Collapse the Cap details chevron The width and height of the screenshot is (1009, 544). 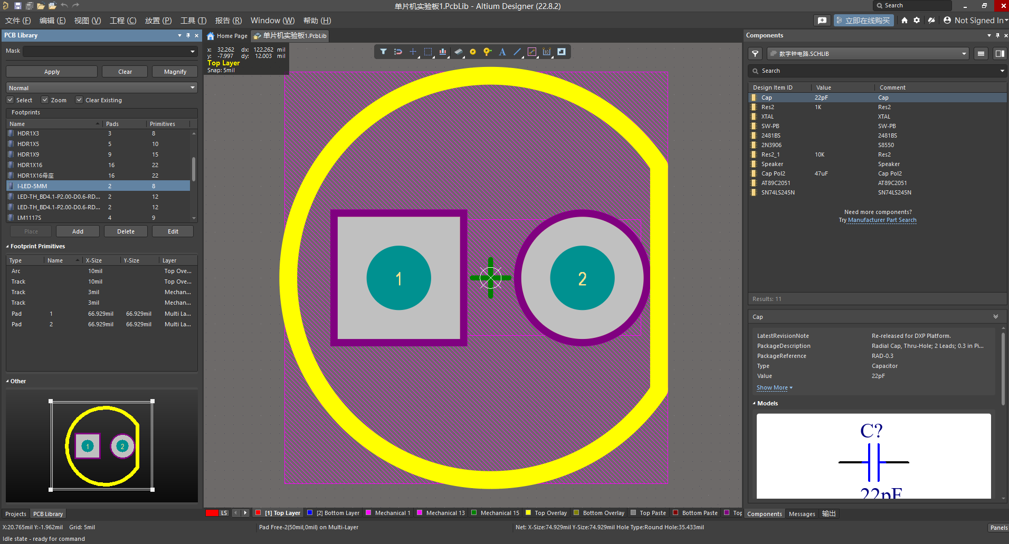point(996,317)
